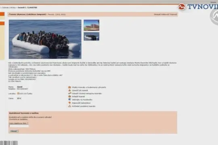The image size is (218, 145).
Task: Open the small boat photo thumbnail
Action: (92, 36)
